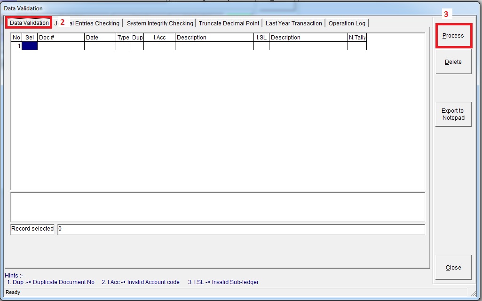Click the Date column header
This screenshot has width=482, height=301.
(x=100, y=38)
